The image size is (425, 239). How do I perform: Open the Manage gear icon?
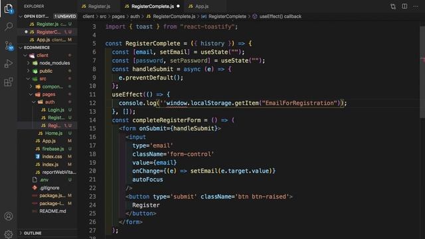(9, 234)
